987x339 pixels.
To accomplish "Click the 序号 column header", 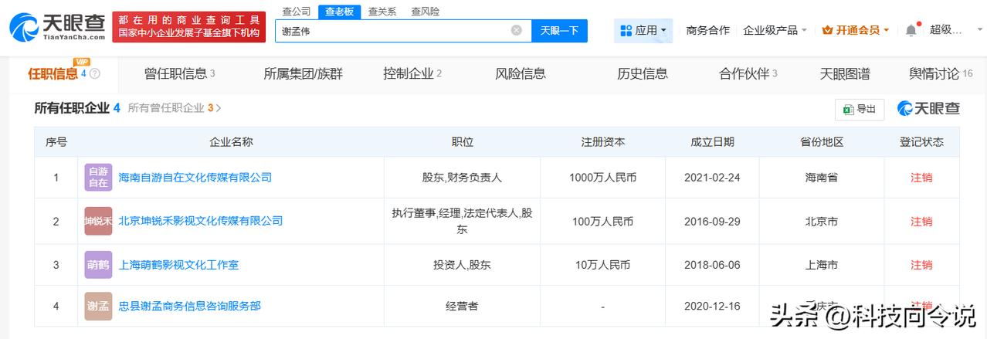I will point(56,142).
